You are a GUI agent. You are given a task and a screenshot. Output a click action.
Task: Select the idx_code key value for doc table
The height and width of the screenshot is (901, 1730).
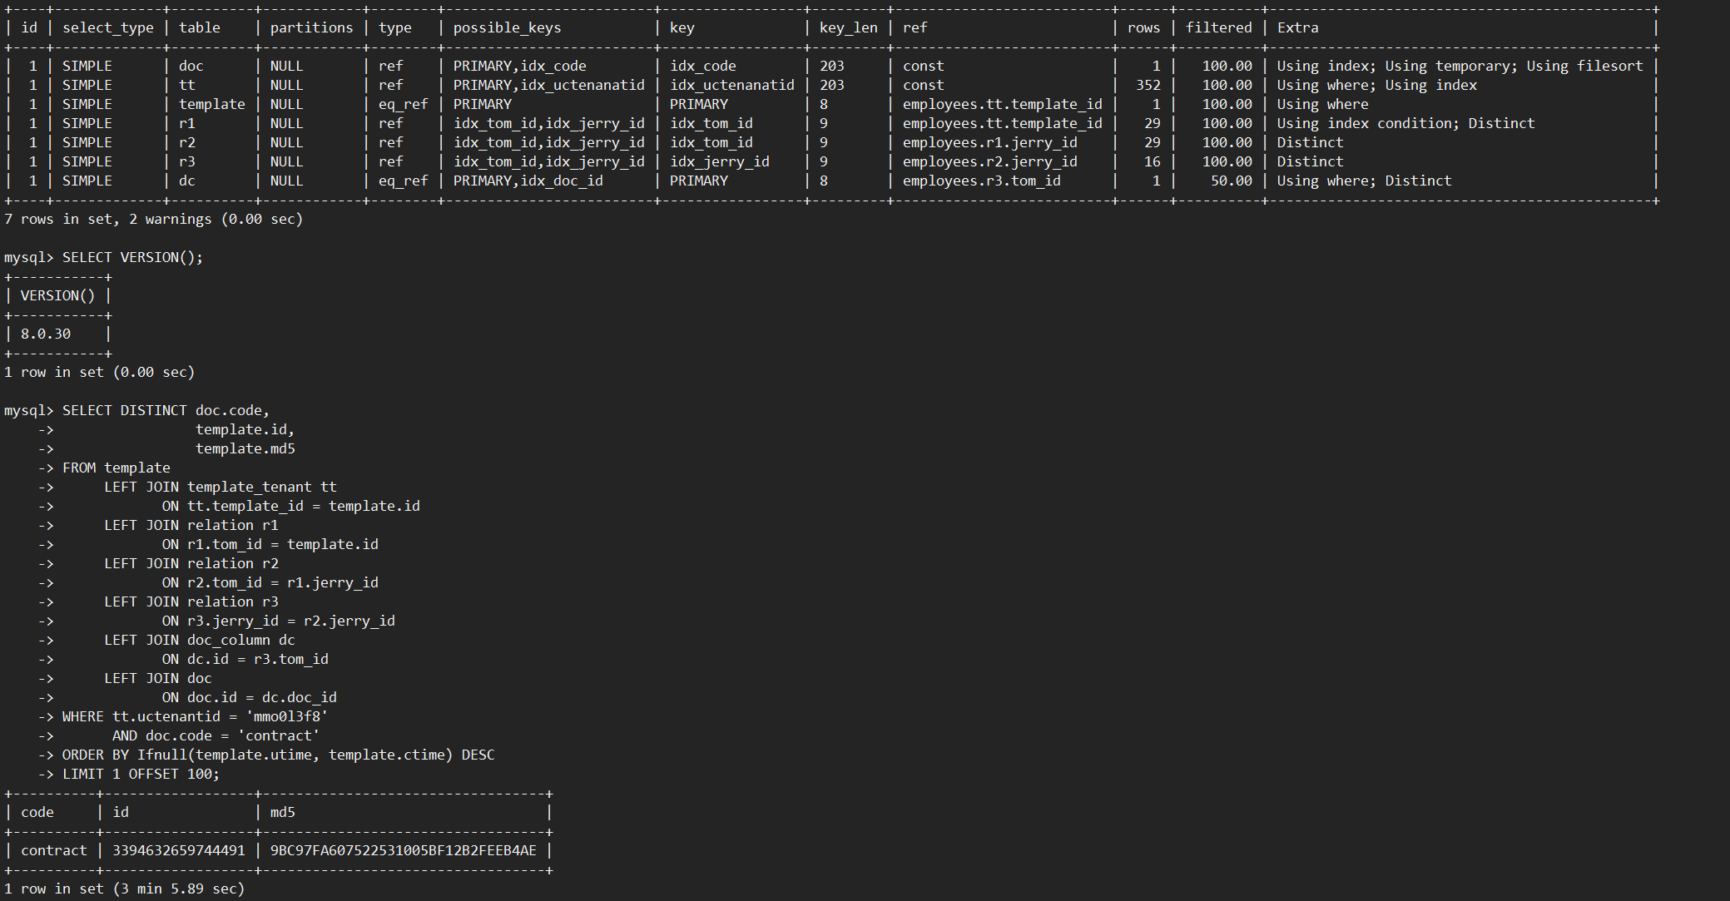pyautogui.click(x=704, y=65)
